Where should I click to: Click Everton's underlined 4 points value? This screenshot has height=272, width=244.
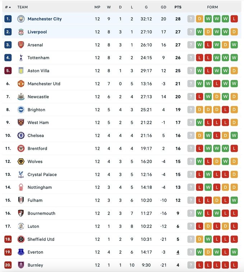(x=178, y=252)
